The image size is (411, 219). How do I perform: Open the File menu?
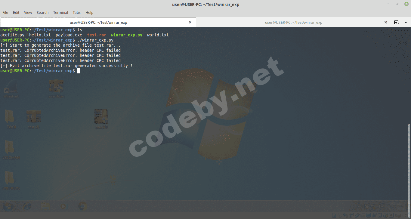click(x=5, y=12)
